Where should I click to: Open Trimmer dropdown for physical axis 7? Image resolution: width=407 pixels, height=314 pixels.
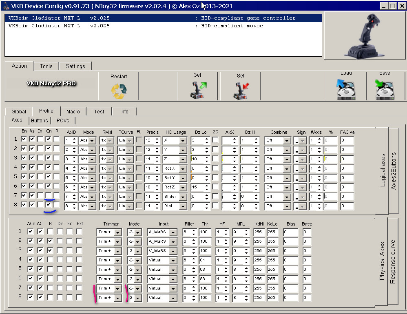(118, 288)
